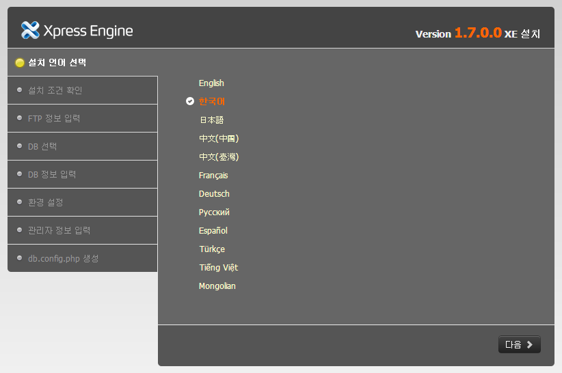Pick Русский from the language list
Image resolution: width=562 pixels, height=373 pixels.
214,212
